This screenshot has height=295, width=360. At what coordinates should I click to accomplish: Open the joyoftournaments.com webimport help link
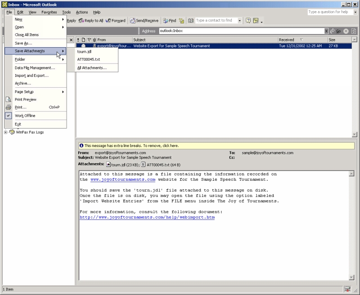point(147,217)
